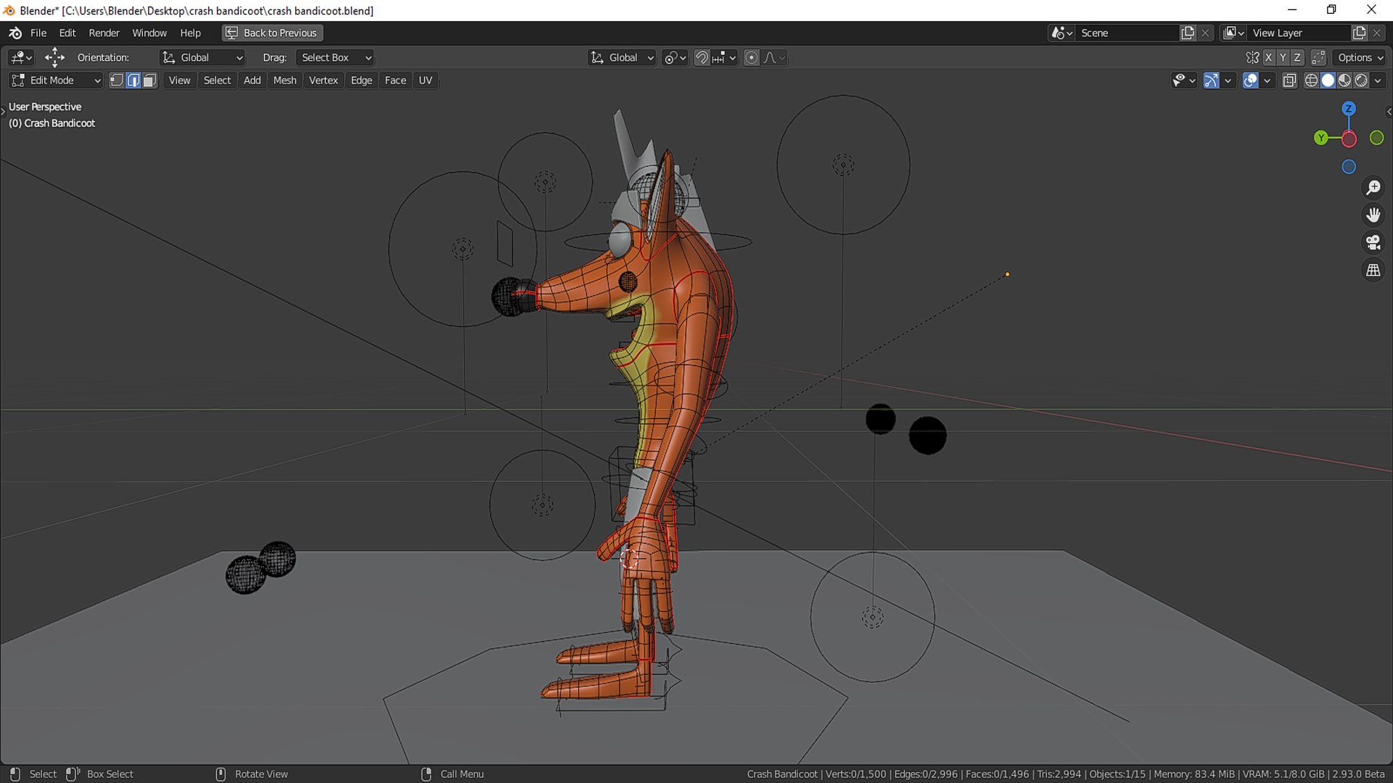1393x783 pixels.
Task: Switch to rendered shading mode
Action: [x=1361, y=80]
